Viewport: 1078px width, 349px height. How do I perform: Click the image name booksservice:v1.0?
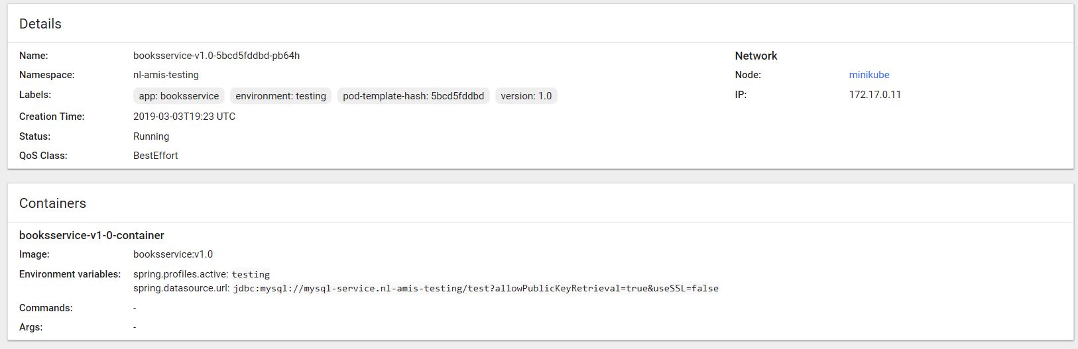tap(173, 254)
